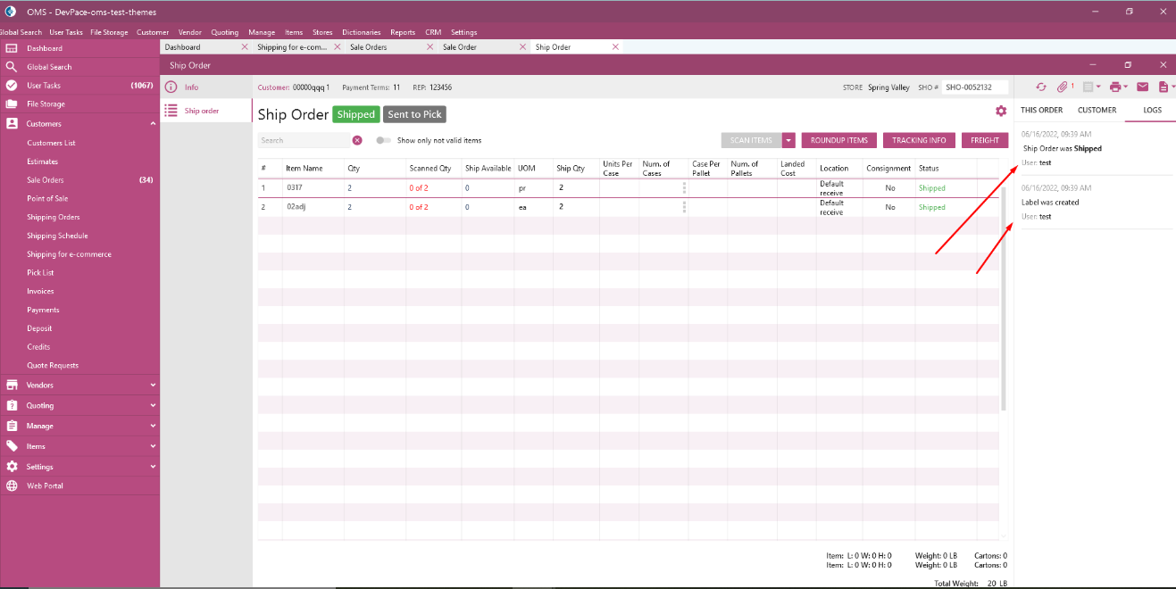Expand the Scan Items dropdown arrow
The width and height of the screenshot is (1176, 589).
[788, 140]
